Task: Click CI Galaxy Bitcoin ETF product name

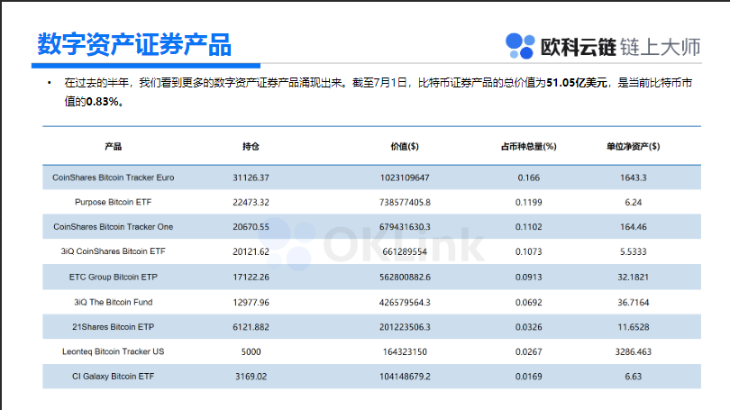Action: 114,376
